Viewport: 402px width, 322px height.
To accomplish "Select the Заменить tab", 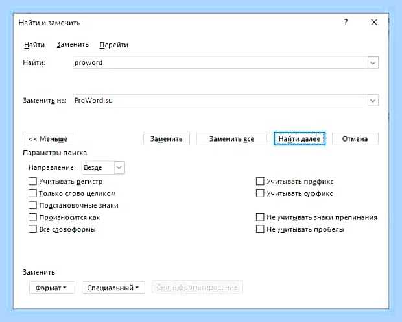I will click(x=73, y=45).
